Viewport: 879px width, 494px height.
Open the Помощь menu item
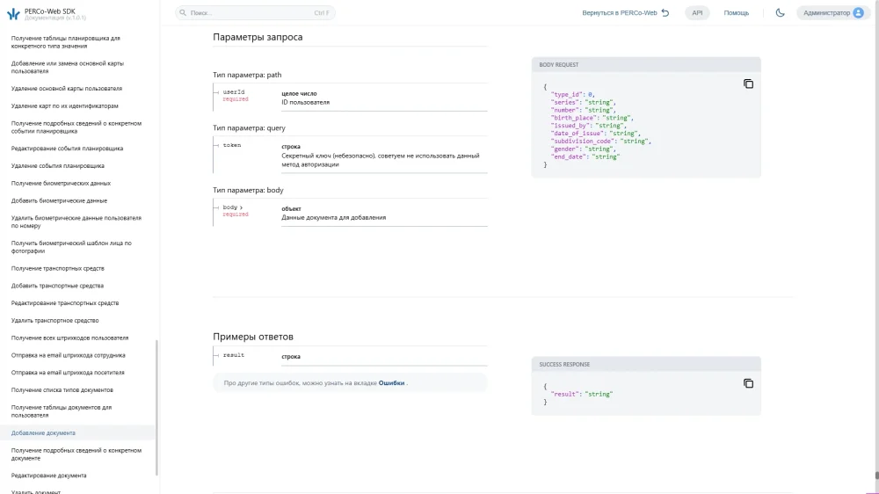click(x=736, y=13)
